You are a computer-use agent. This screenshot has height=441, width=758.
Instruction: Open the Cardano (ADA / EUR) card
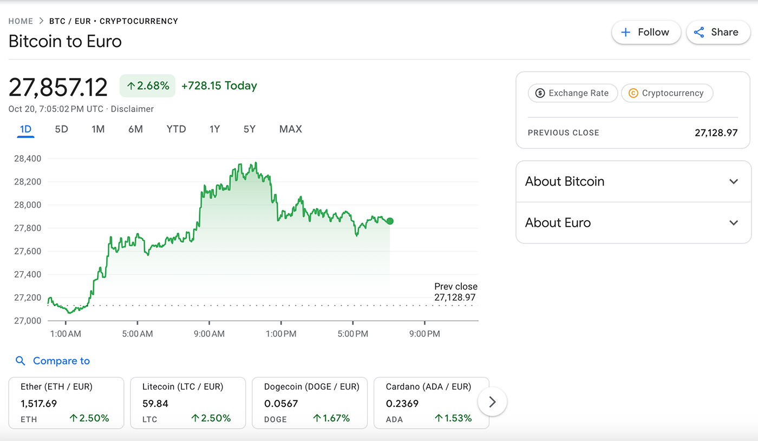(x=432, y=403)
